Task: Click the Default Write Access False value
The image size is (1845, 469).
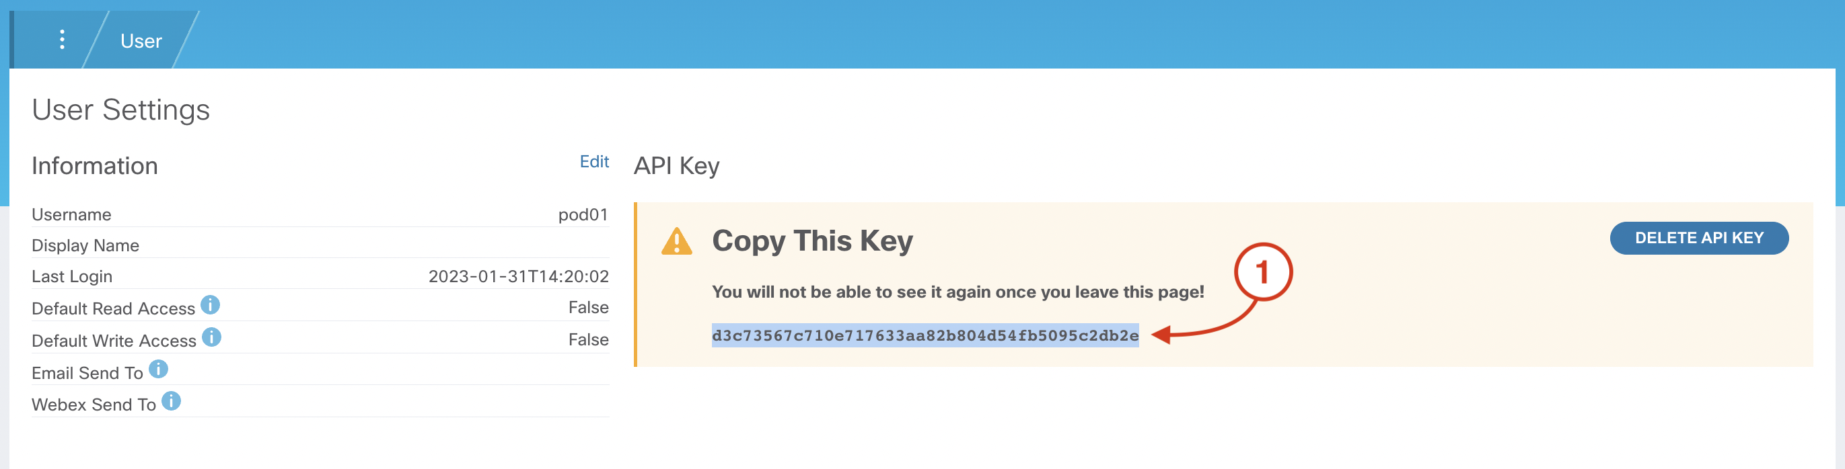Action: coord(588,339)
